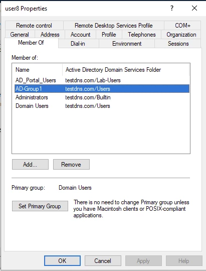Click the testdns.com/Builtin folder cell
Image resolution: width=206 pixels, height=271 pixels.
[x=88, y=97]
